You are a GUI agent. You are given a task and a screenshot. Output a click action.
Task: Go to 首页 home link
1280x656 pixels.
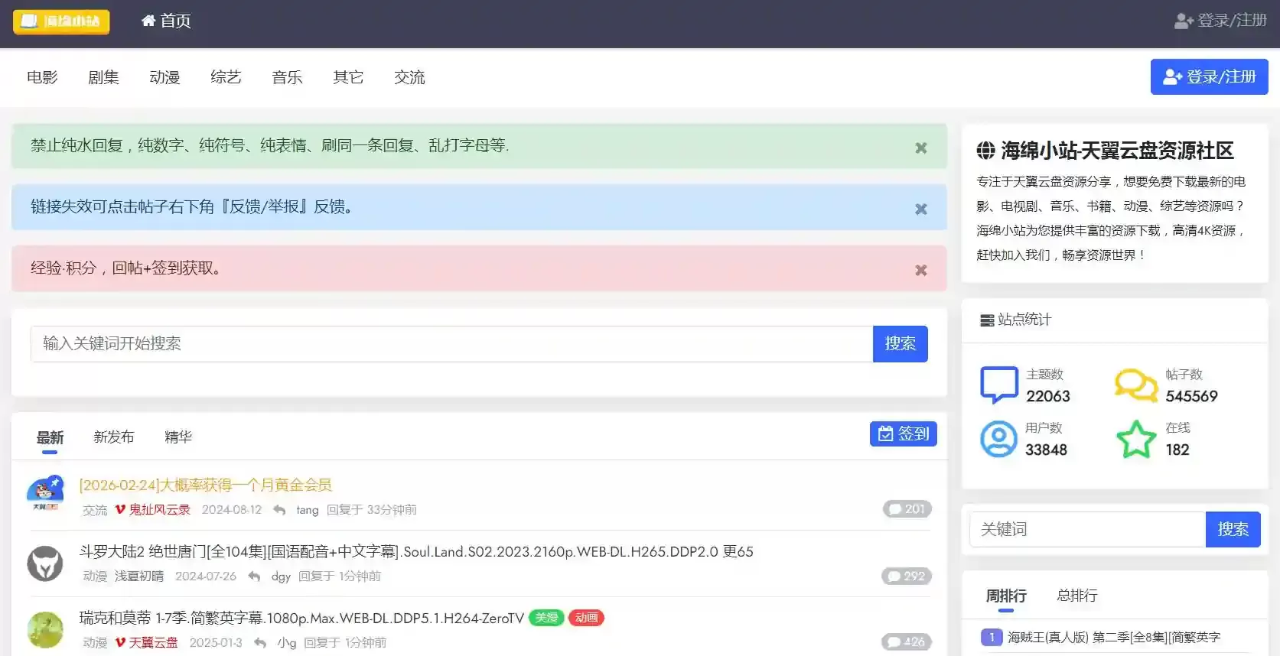pos(166,21)
